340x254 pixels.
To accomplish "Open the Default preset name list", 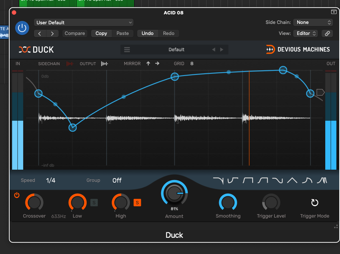I will pyautogui.click(x=177, y=50).
